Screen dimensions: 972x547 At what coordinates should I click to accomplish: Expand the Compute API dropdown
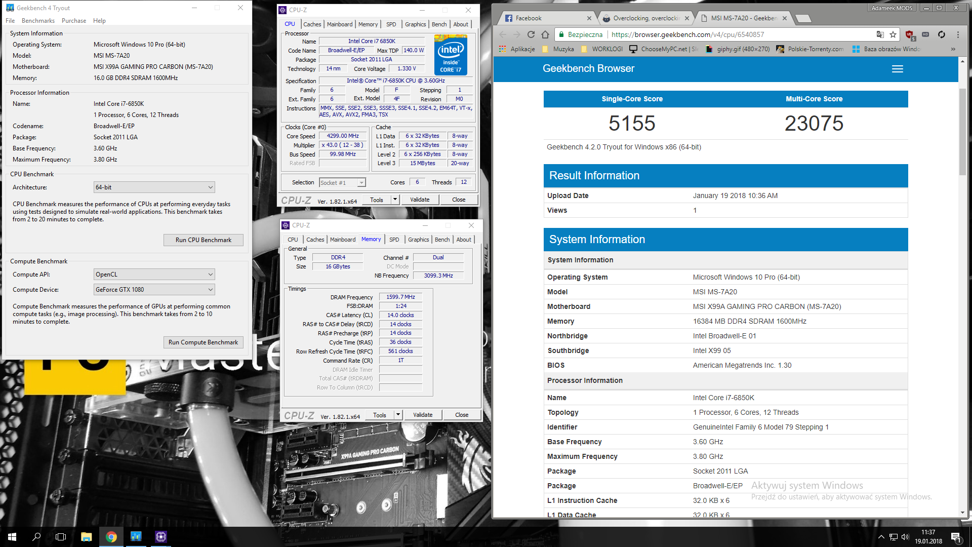point(154,275)
